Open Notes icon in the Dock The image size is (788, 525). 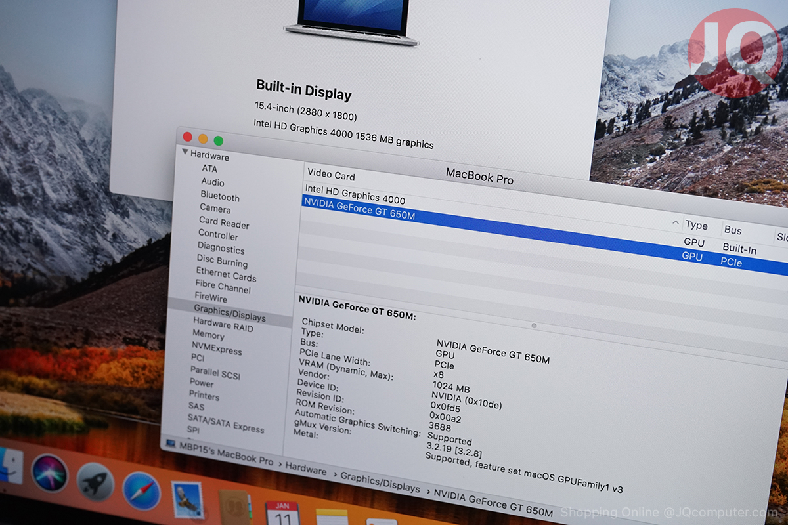(332, 517)
